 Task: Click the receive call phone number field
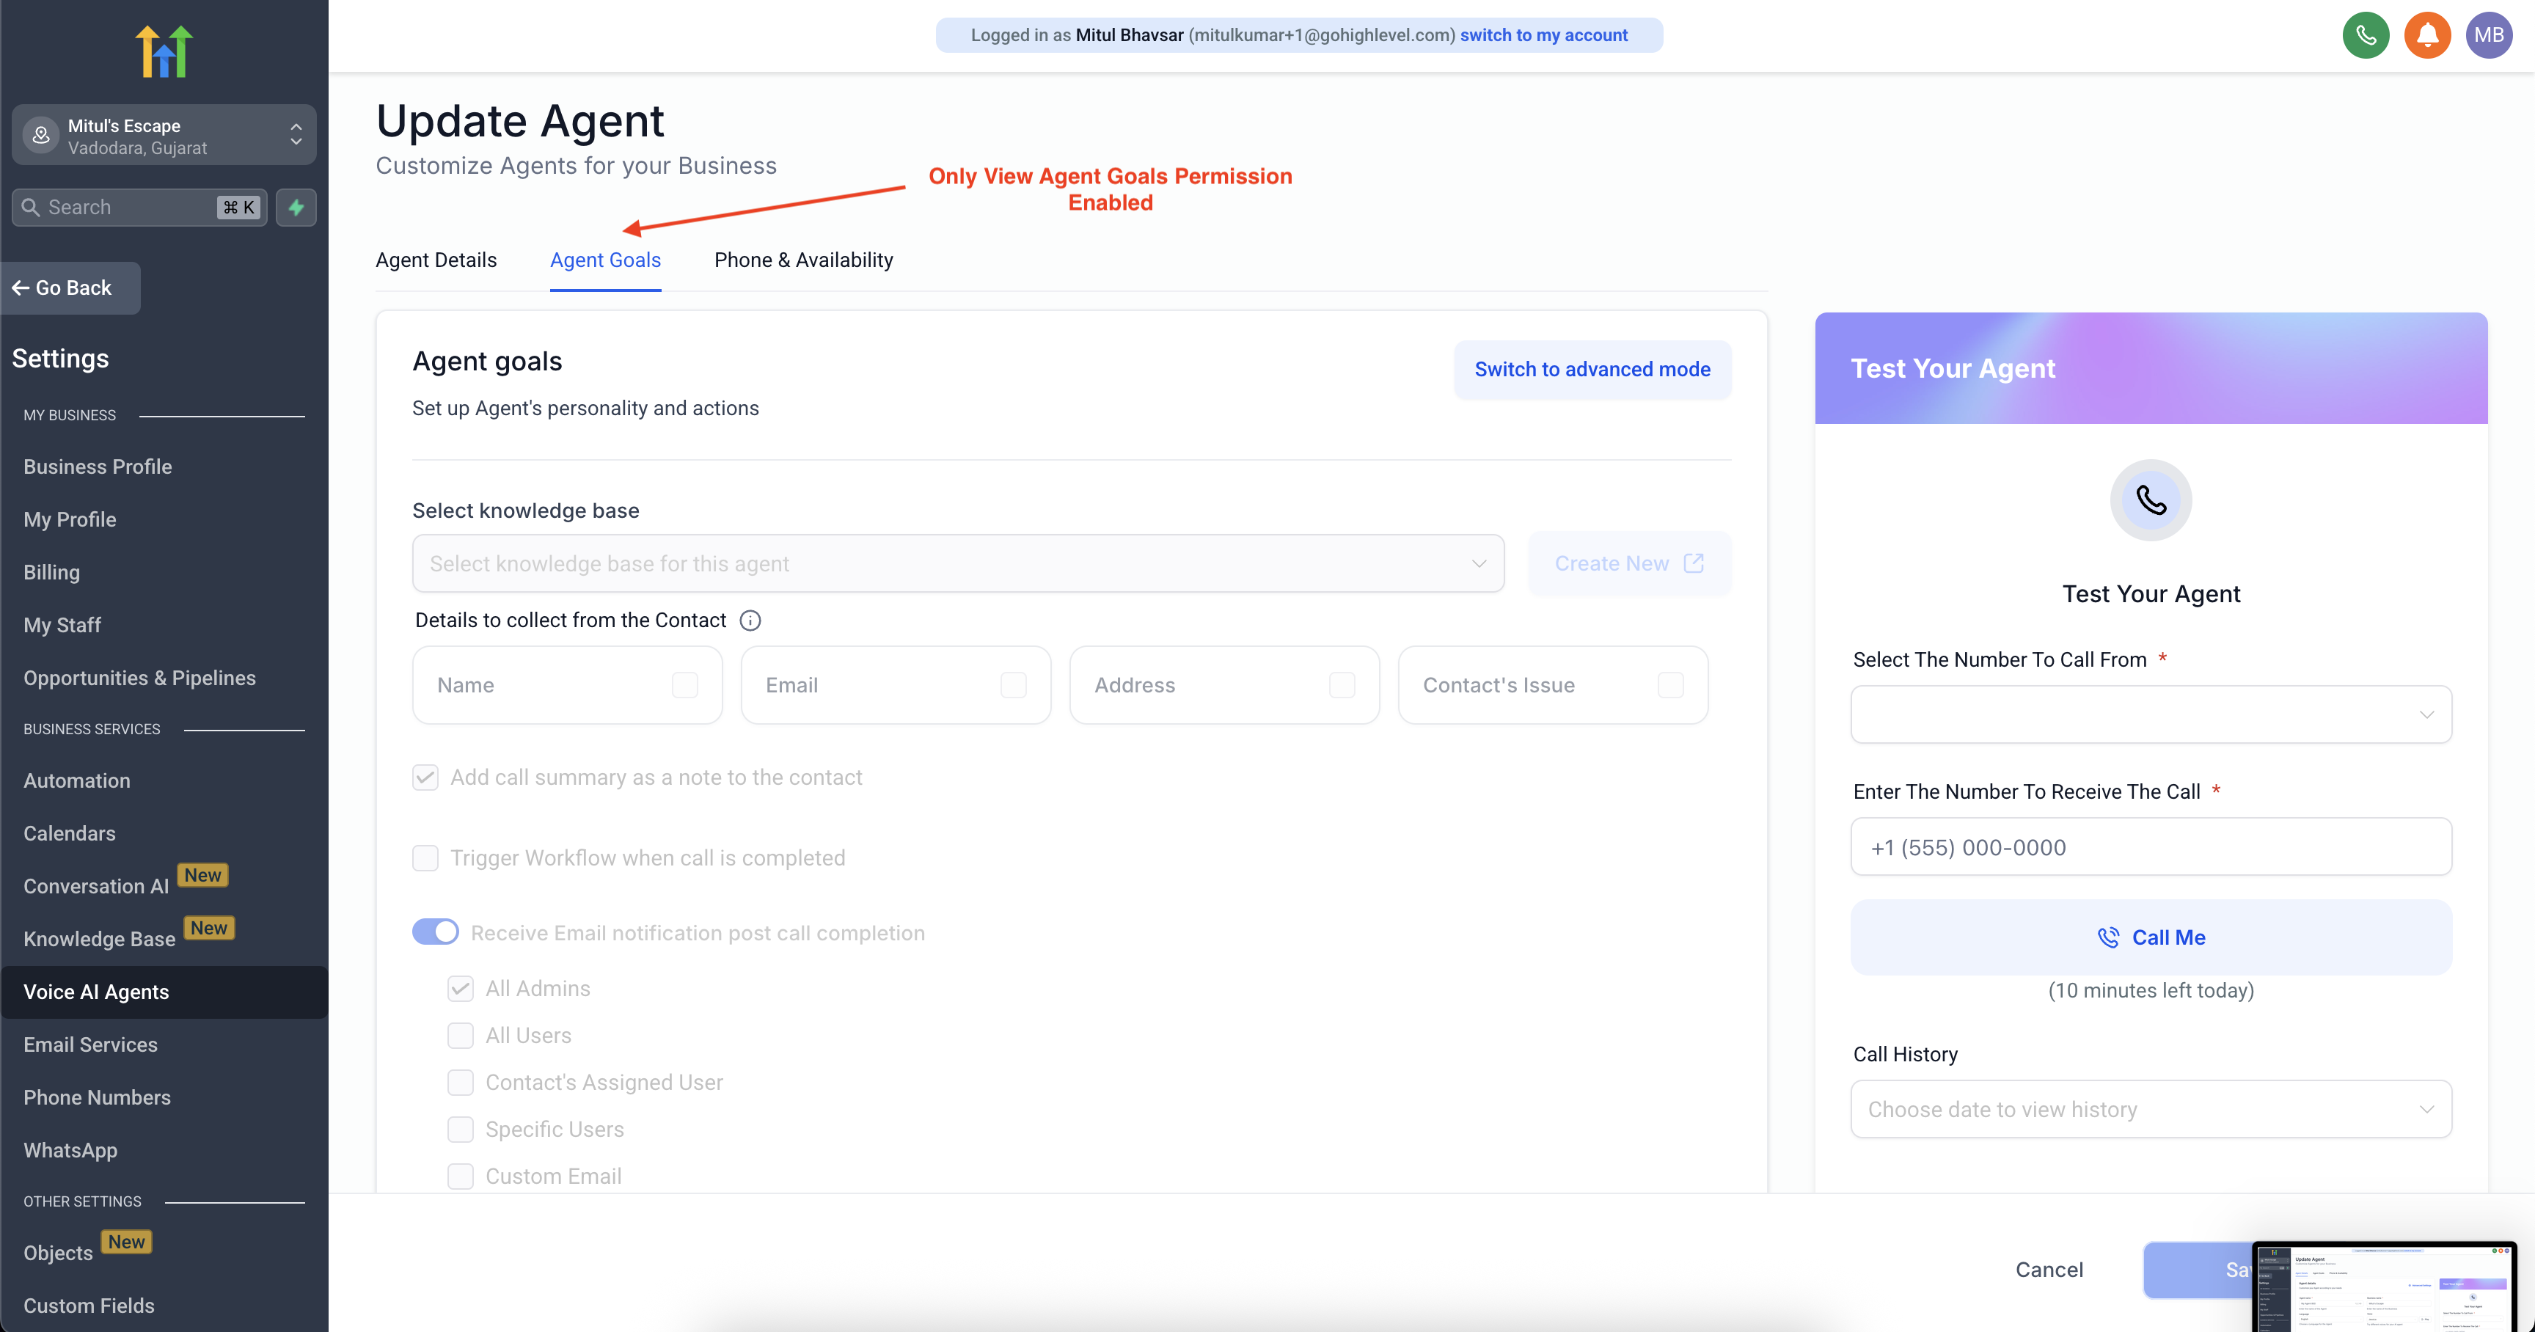2150,847
